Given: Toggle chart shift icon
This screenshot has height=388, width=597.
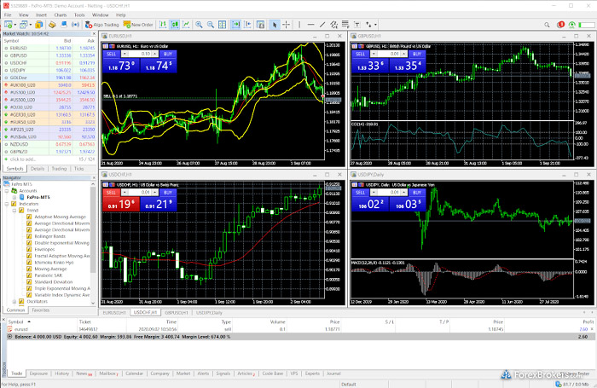Looking at the screenshot, I should tap(247, 25).
